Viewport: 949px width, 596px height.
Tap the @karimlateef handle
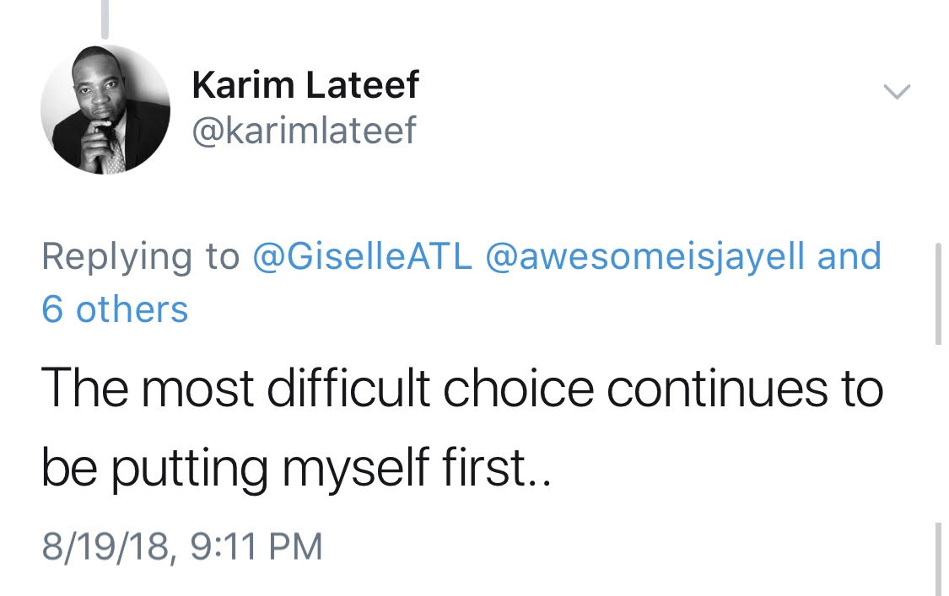pyautogui.click(x=305, y=131)
